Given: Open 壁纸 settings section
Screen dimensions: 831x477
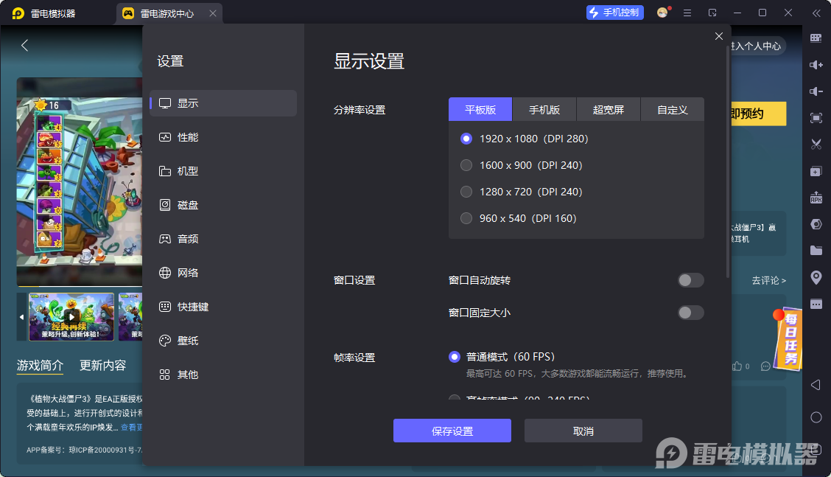Looking at the screenshot, I should [x=223, y=341].
